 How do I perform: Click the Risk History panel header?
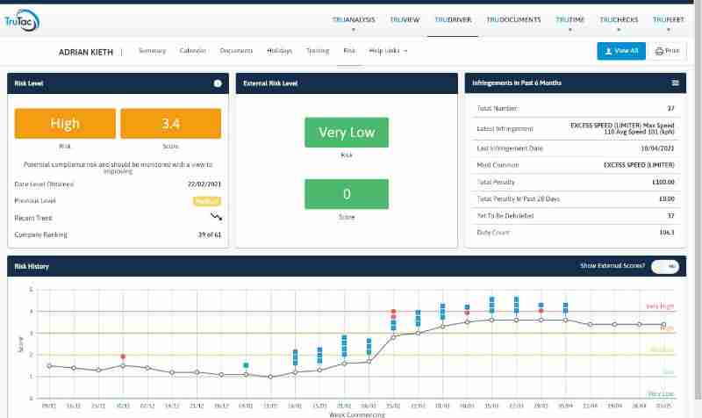(347, 266)
